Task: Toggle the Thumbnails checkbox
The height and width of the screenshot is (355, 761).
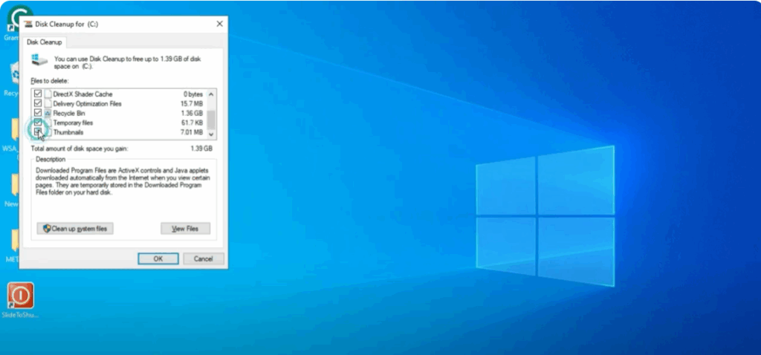Action: [38, 131]
